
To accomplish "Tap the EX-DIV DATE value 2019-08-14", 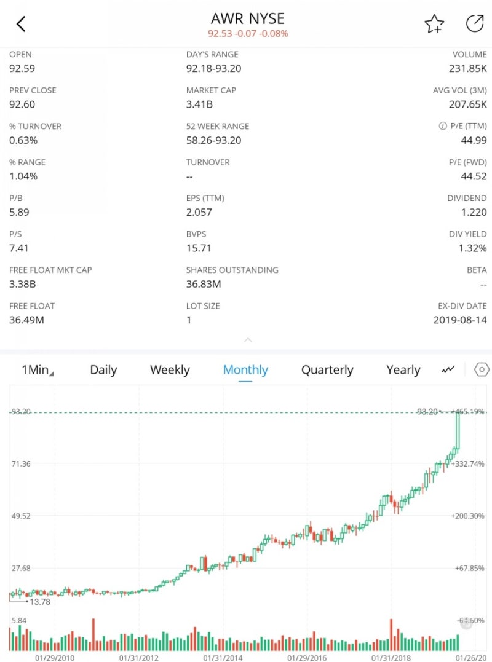I will point(459,320).
